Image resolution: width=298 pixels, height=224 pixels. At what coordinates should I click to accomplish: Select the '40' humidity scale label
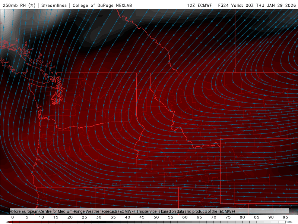(127, 217)
